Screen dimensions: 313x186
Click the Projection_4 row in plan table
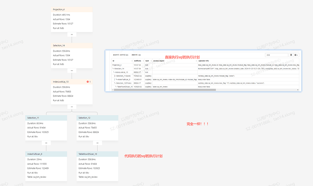pos(205,65)
